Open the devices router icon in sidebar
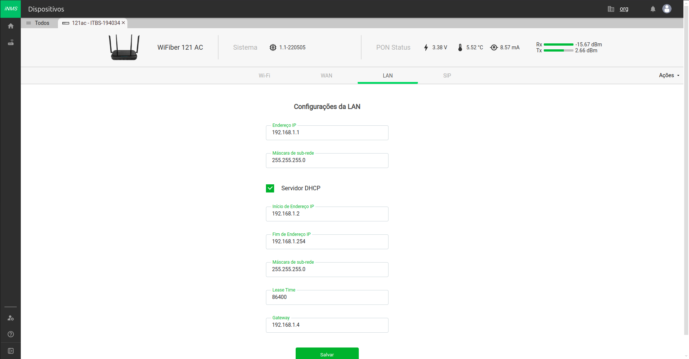The image size is (689, 359). (11, 43)
